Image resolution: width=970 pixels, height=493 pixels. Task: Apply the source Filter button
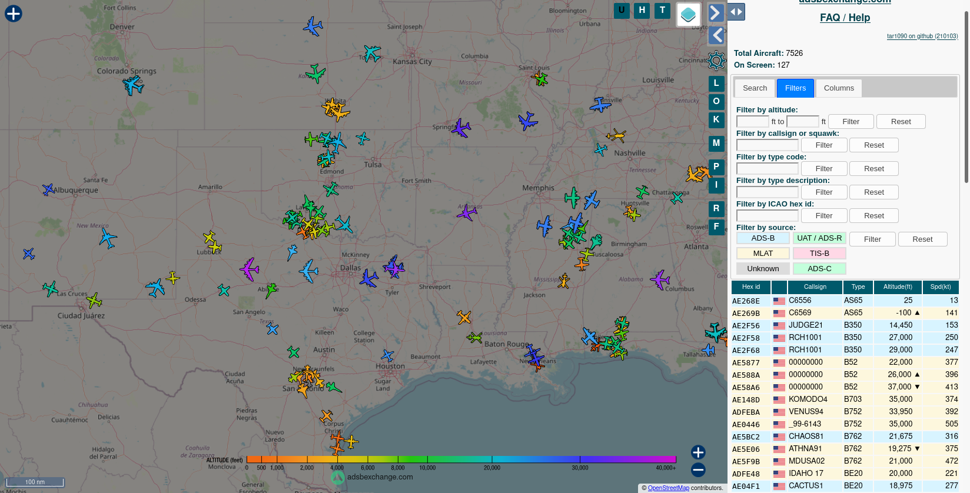click(x=872, y=239)
